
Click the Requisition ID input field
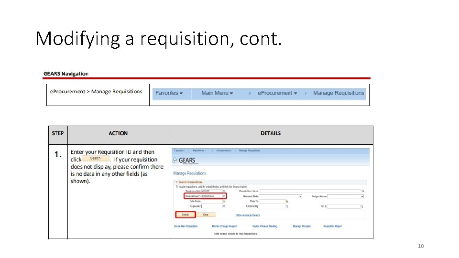pyautogui.click(x=212, y=196)
